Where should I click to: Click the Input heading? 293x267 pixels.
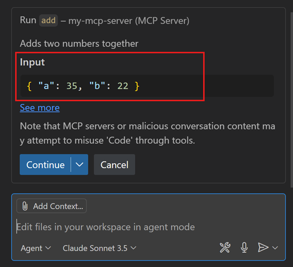[x=32, y=62]
